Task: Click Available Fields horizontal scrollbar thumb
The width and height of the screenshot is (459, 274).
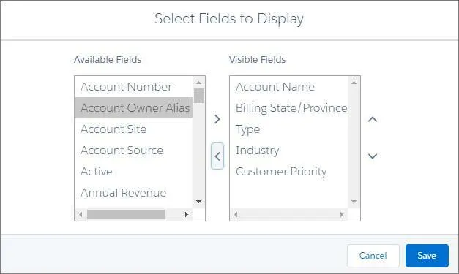Action: (126, 214)
